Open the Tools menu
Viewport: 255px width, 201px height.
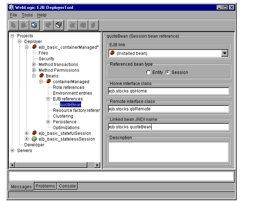point(27,15)
